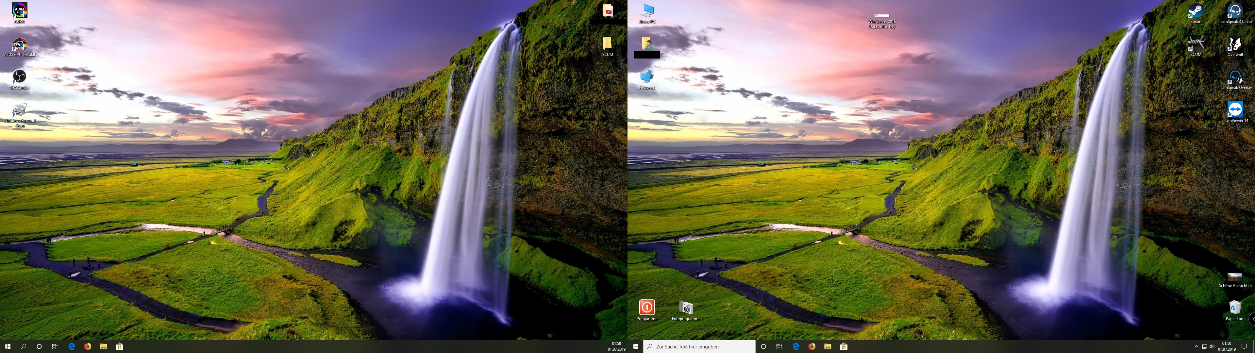
Task: Launch OBS Studio from the desktop
Action: [20, 77]
